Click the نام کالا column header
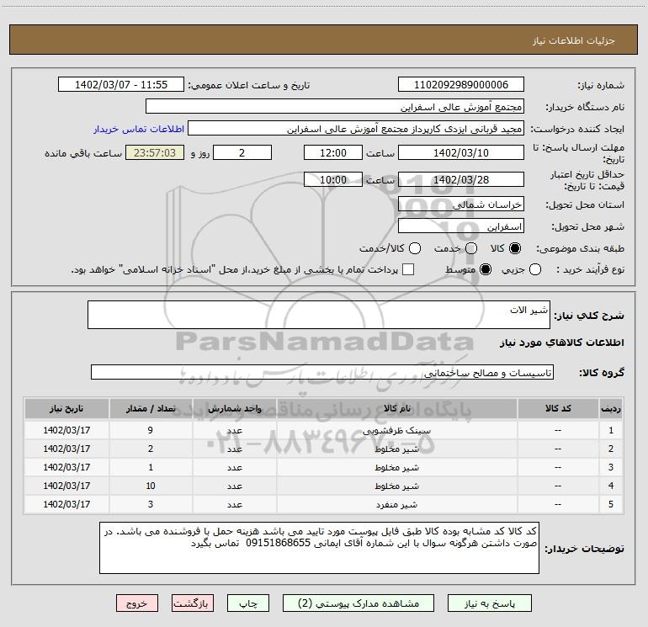Image resolution: width=648 pixels, height=627 pixels. [x=396, y=408]
